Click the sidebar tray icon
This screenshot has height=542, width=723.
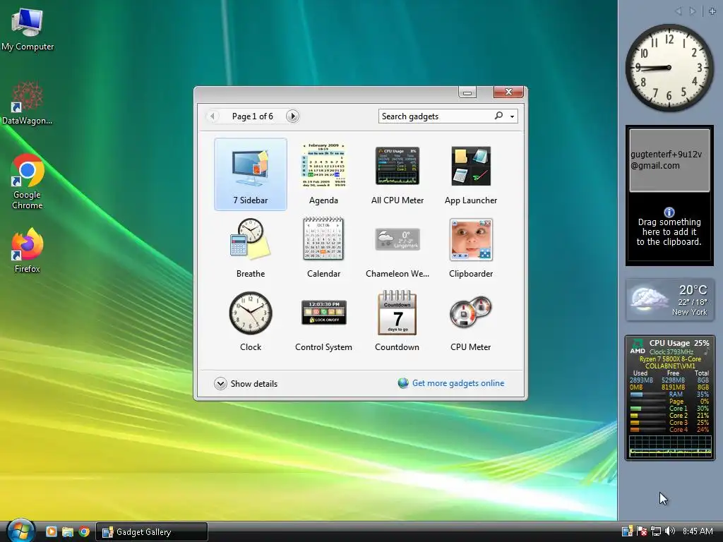(627, 531)
